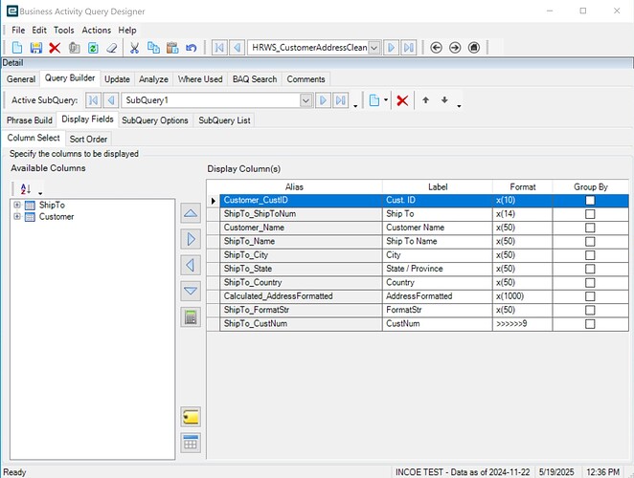Undo changes with the blue undo arrow
Image resolution: width=634 pixels, height=478 pixels.
(191, 48)
